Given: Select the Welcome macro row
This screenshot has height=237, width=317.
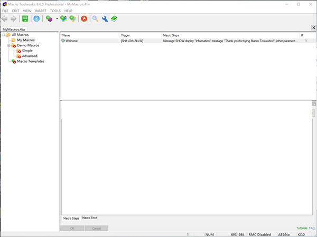Looking at the screenshot, I should point(188,41).
